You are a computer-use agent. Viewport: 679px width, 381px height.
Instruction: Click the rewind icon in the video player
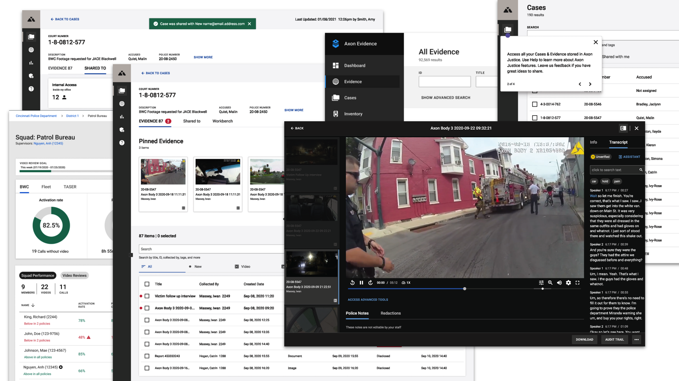point(352,283)
